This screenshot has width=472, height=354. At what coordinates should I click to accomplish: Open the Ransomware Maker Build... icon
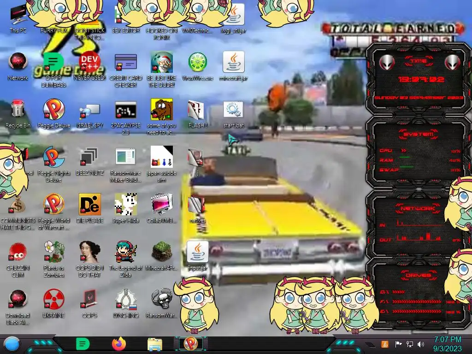(x=126, y=165)
